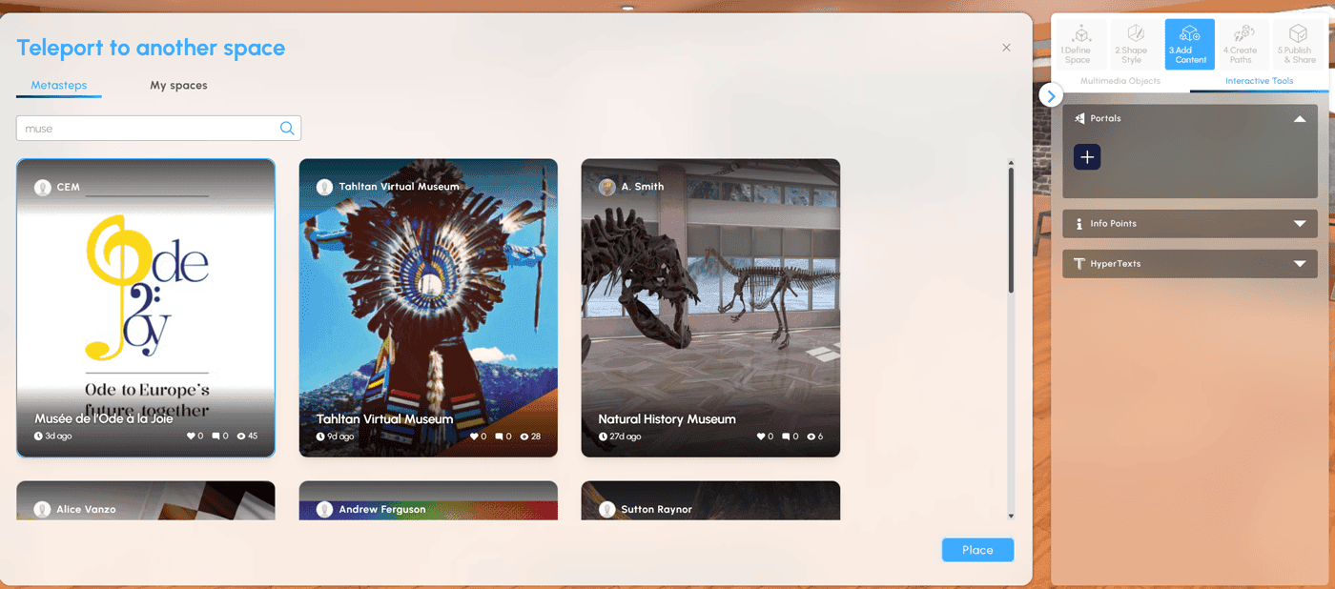This screenshot has width=1335, height=589.
Task: Click '27d ago' timestamp text
Action: (625, 437)
